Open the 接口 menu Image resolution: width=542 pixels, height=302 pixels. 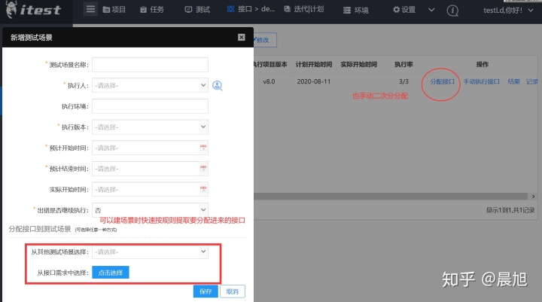click(x=251, y=9)
